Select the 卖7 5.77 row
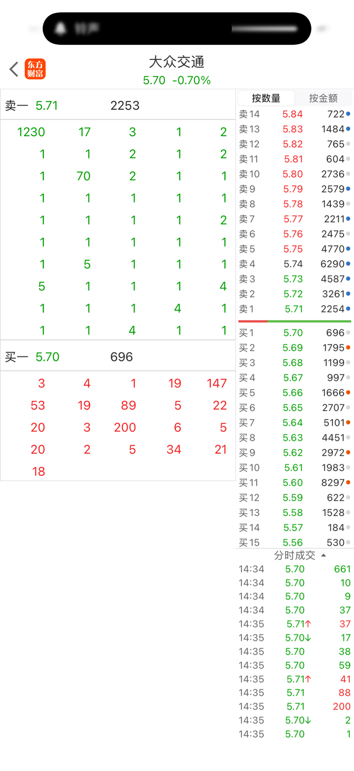Image resolution: width=354 pixels, height=771 pixels. (295, 219)
